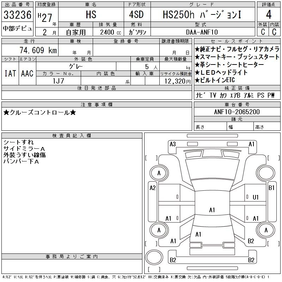The image size is (282, 282).
Task: Select the overall evaluation score 4
Action: click(x=269, y=15)
